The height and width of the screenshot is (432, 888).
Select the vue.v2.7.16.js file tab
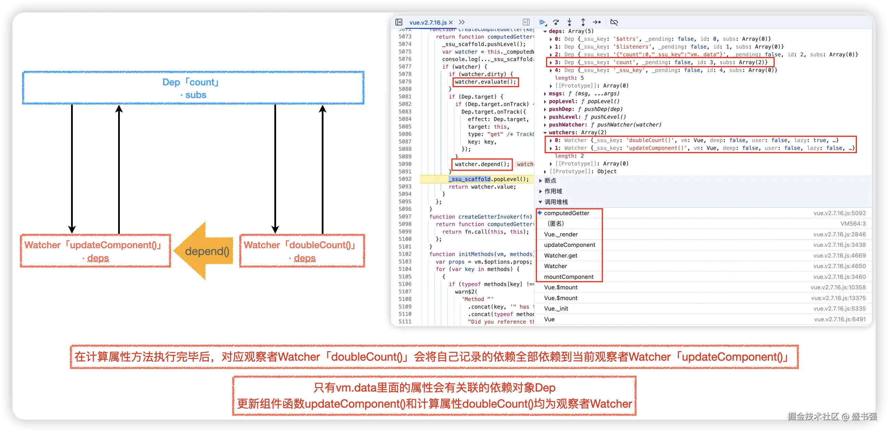(428, 23)
